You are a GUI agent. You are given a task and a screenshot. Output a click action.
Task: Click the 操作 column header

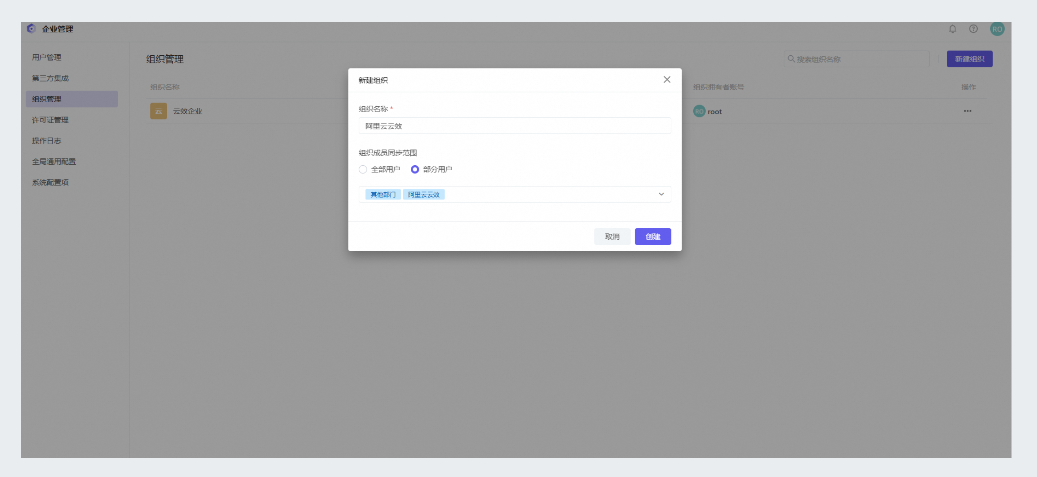[968, 87]
